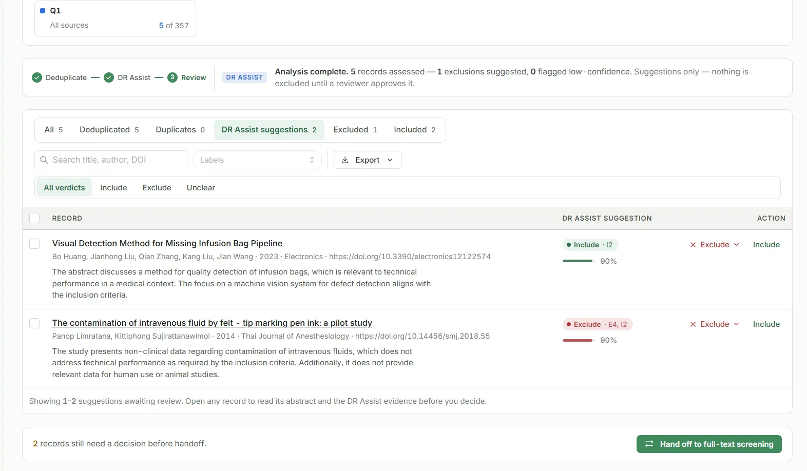
Task: Focus the Search title, author, DOI field
Action: point(111,160)
